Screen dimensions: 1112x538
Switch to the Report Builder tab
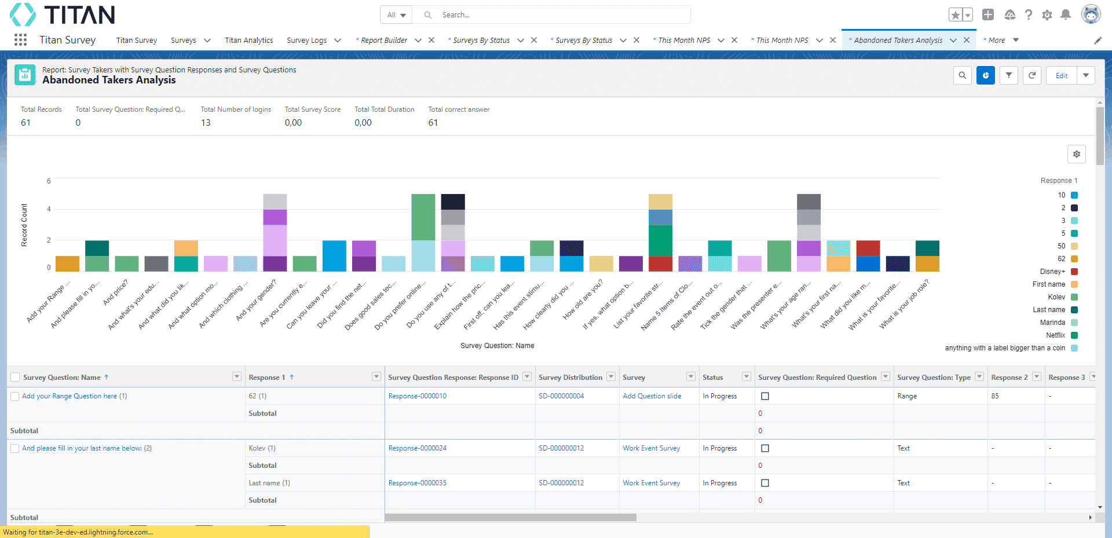383,41
